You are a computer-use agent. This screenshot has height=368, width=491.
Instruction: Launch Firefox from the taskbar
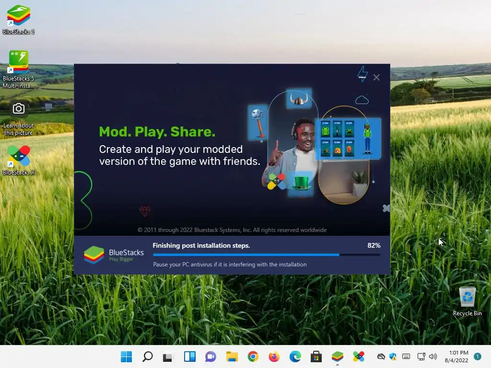274,356
